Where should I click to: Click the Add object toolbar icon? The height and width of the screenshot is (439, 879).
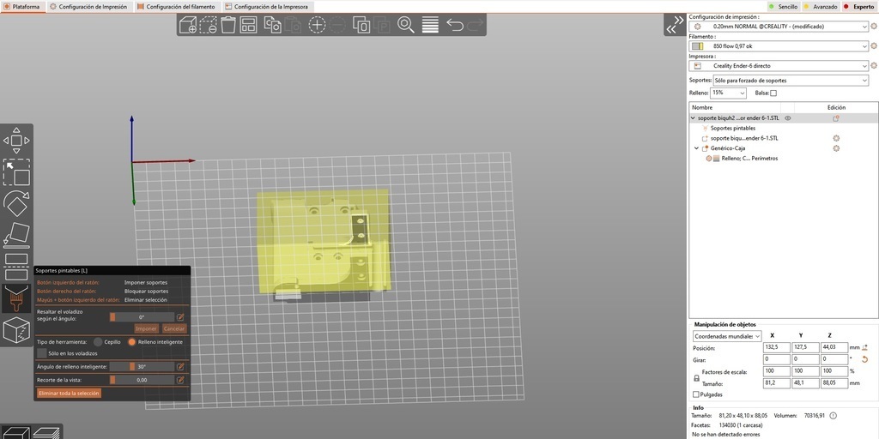tap(188, 25)
